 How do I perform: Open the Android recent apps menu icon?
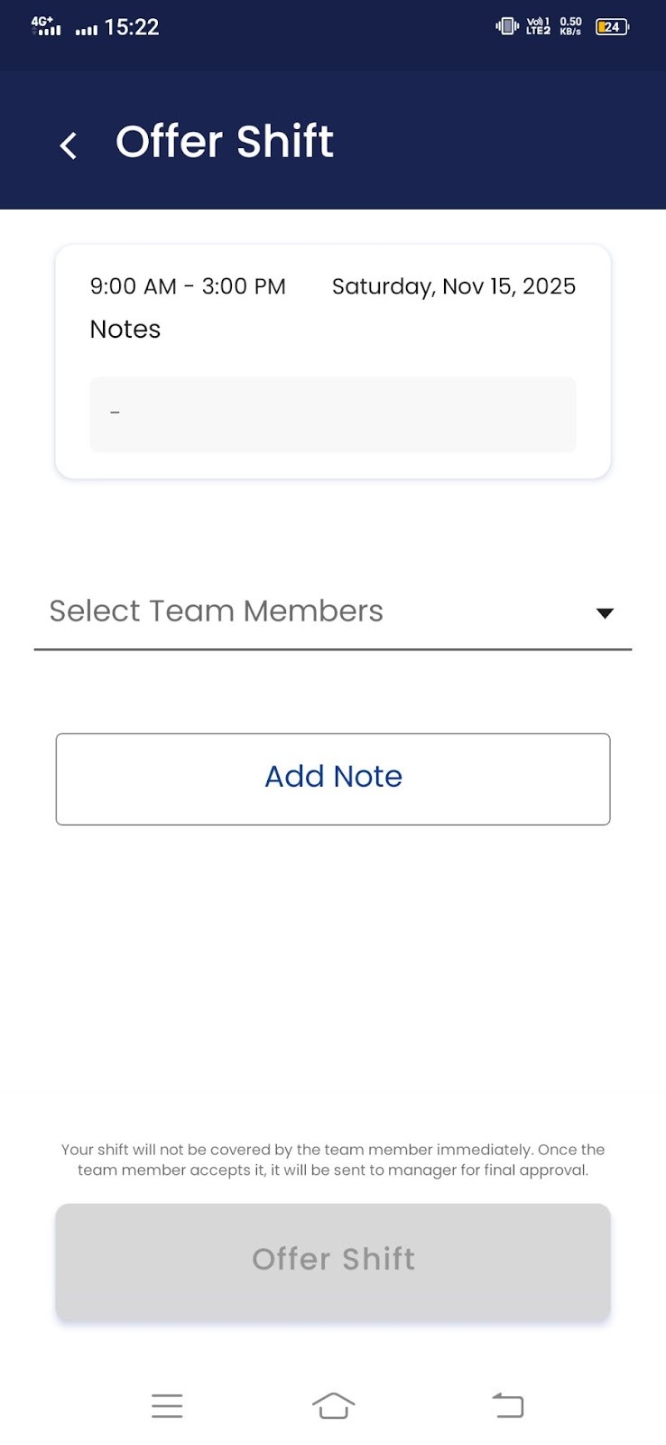tap(167, 1405)
